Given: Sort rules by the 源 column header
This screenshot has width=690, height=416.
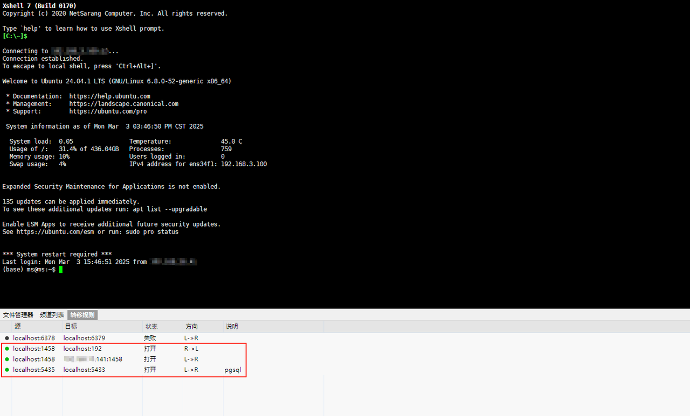Looking at the screenshot, I should pyautogui.click(x=18, y=327).
